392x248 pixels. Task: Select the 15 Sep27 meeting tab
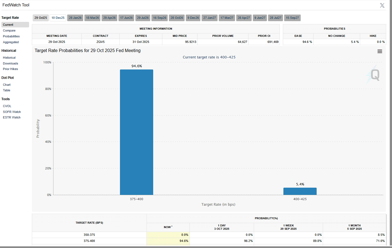point(292,18)
